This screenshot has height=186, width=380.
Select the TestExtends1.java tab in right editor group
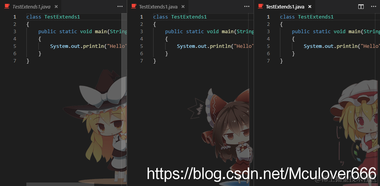point(285,7)
